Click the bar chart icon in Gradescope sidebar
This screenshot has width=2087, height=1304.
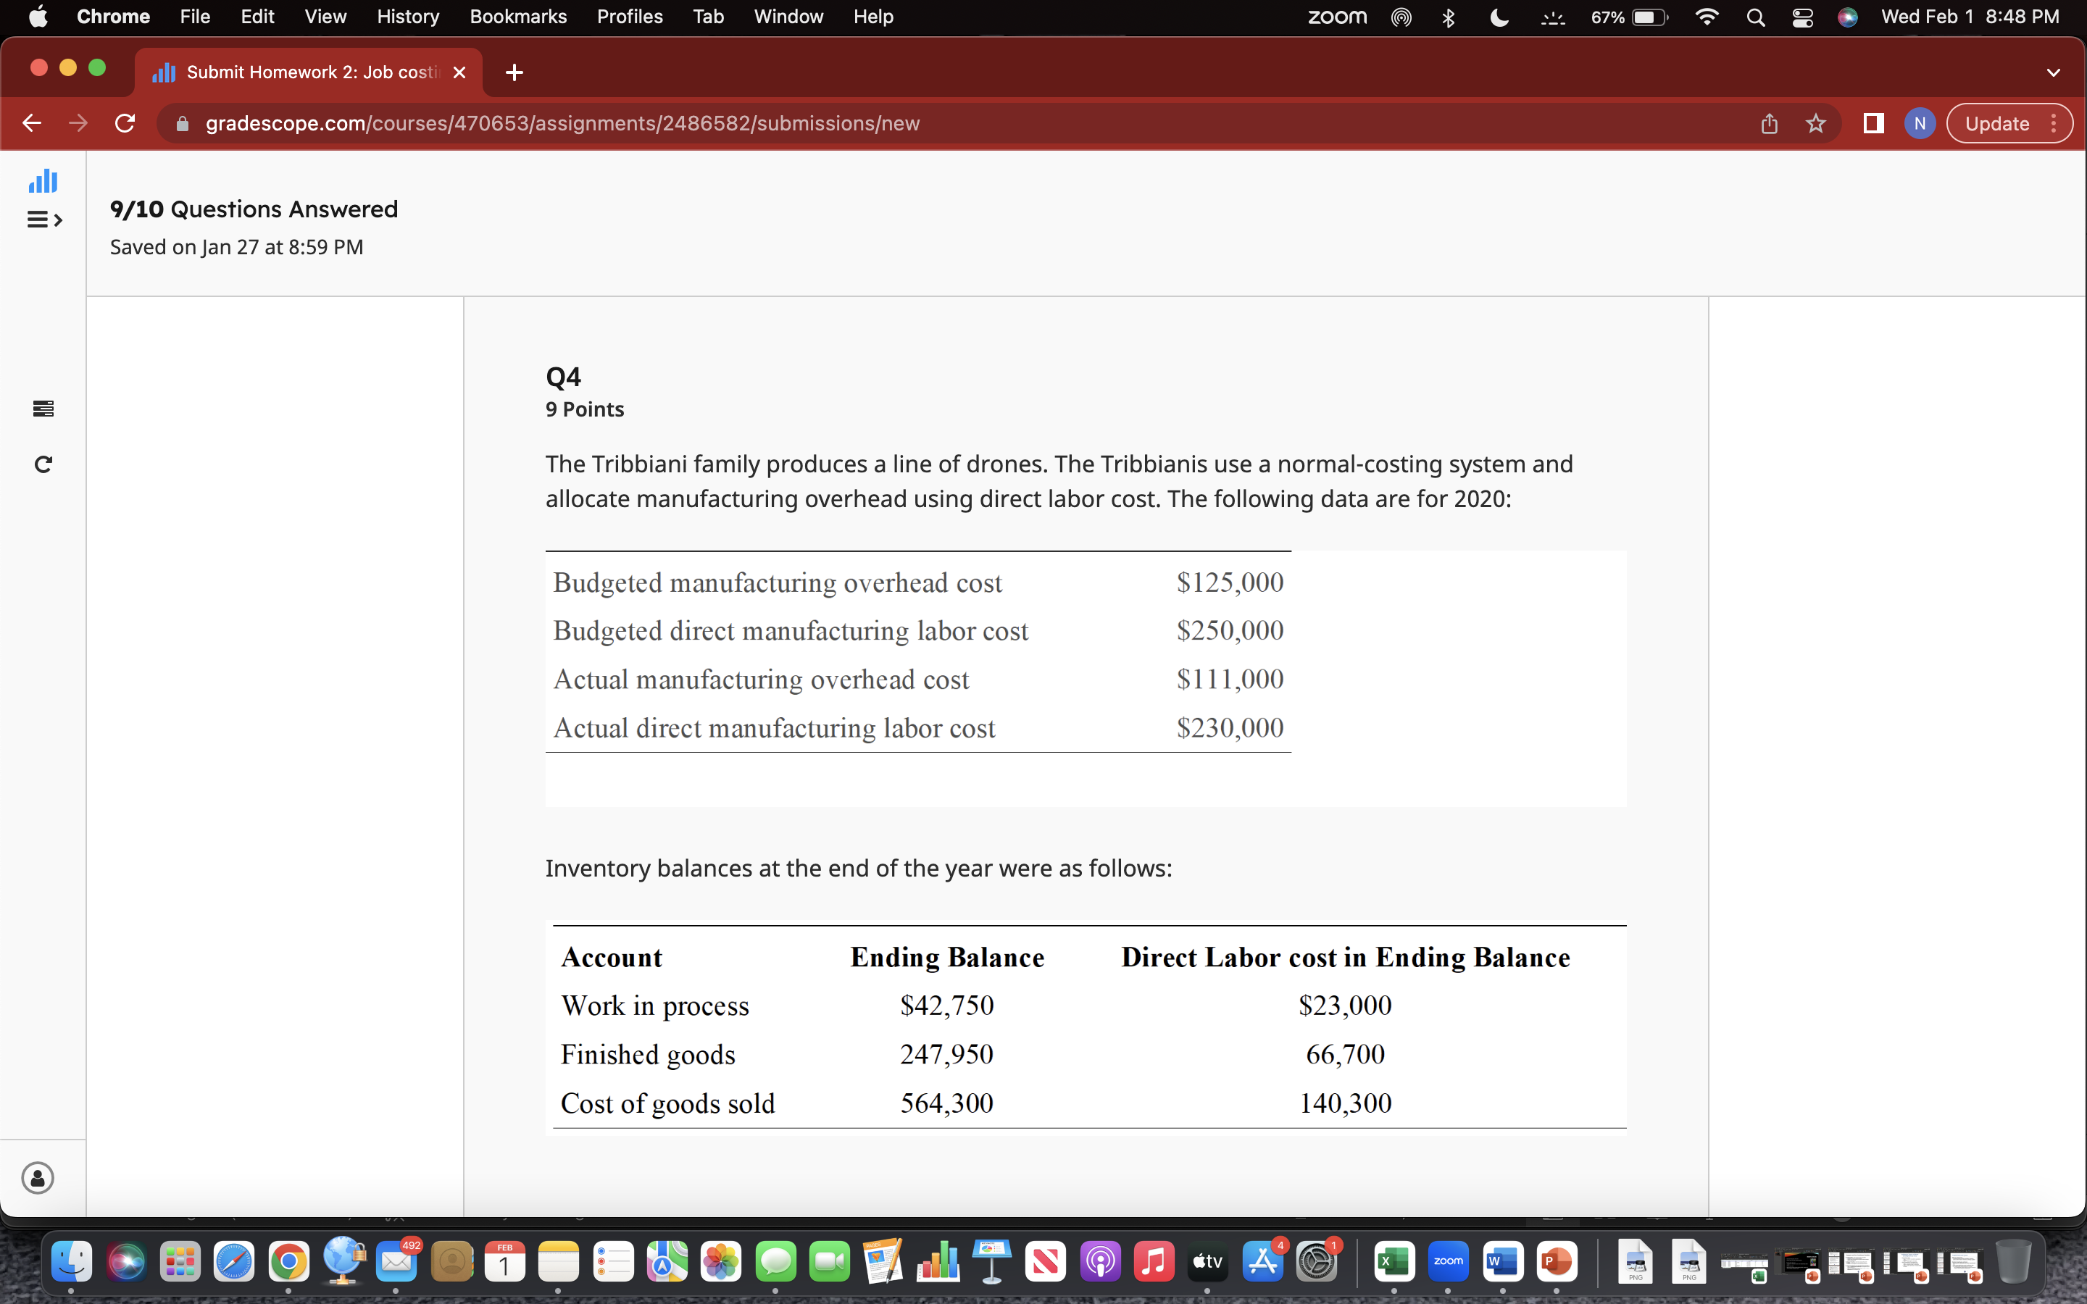(42, 180)
